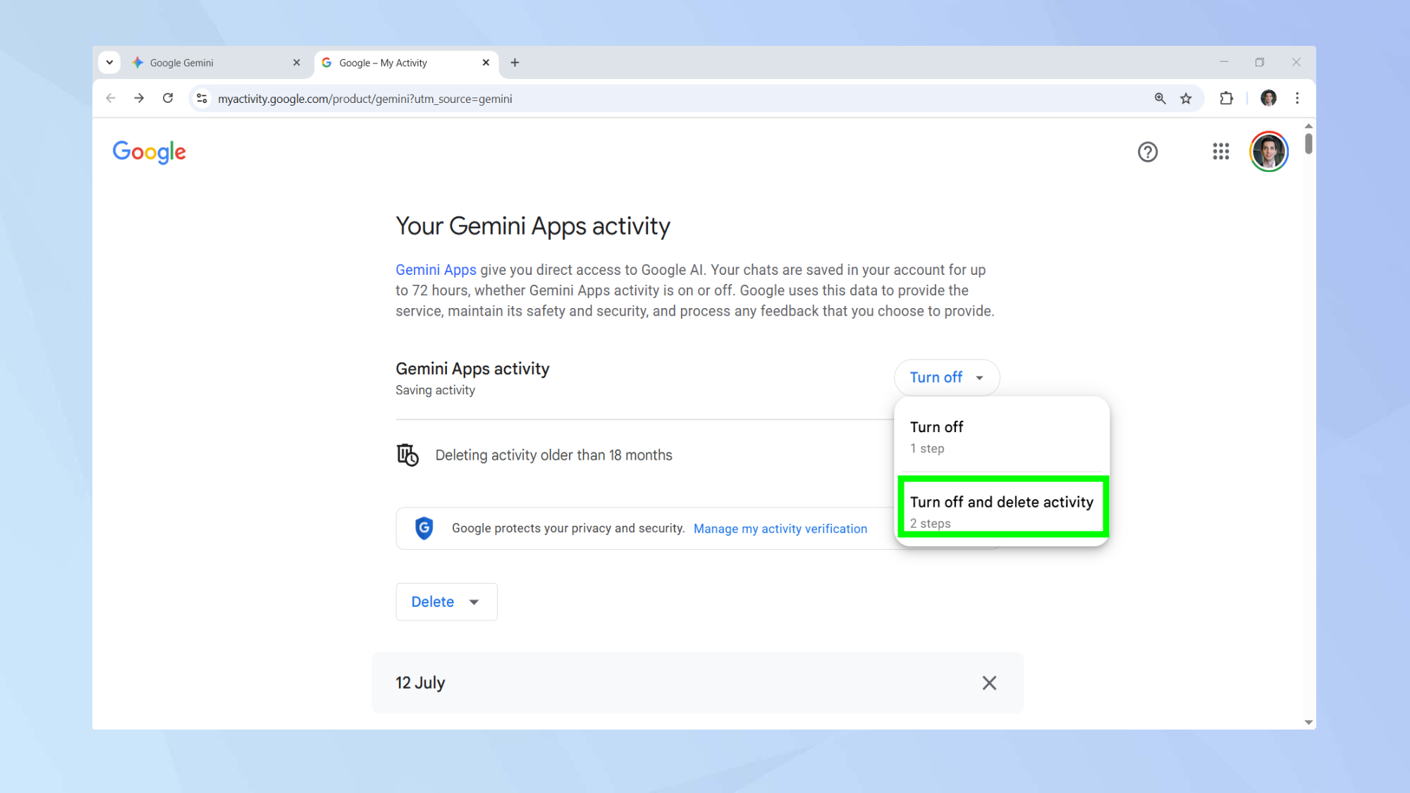Screen dimensions: 1410x793
Task: Dismiss the 12 July activity group
Action: 989,683
